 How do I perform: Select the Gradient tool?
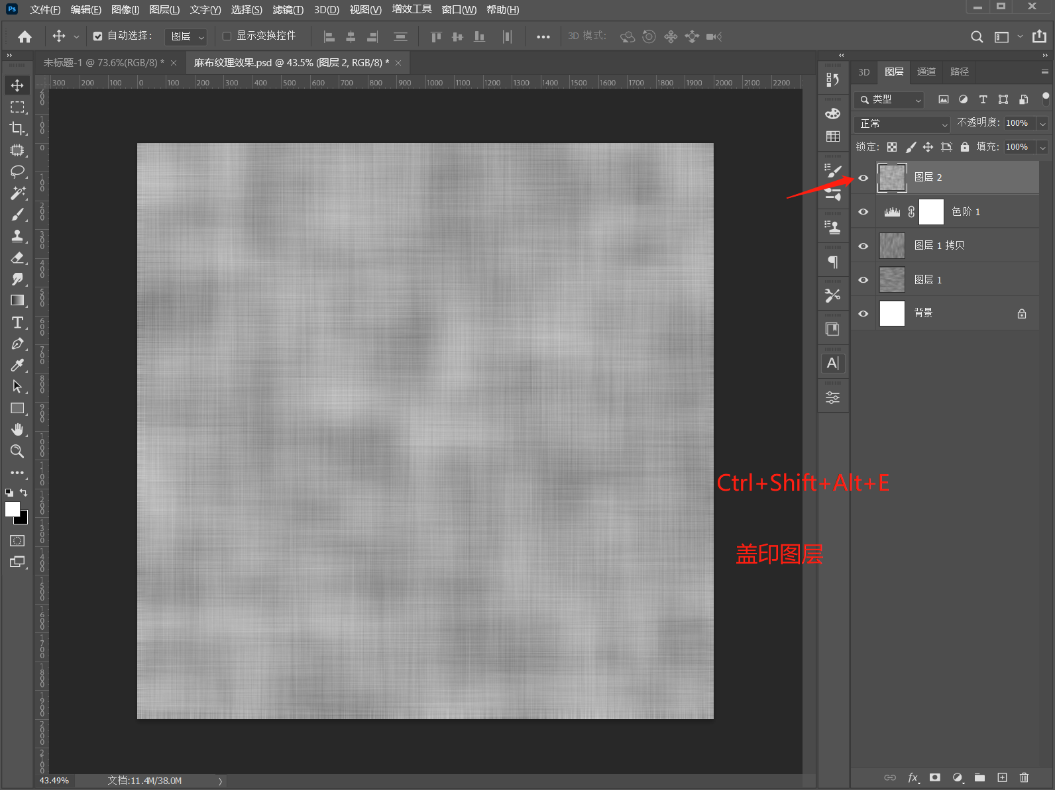17,301
